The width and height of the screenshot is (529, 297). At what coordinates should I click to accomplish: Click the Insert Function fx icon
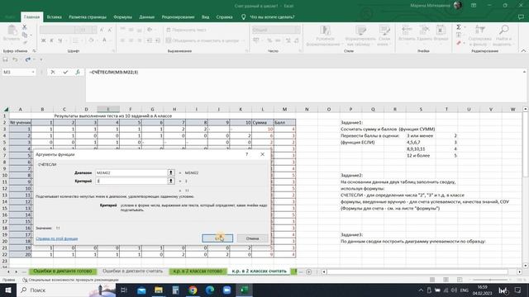pyautogui.click(x=78, y=72)
